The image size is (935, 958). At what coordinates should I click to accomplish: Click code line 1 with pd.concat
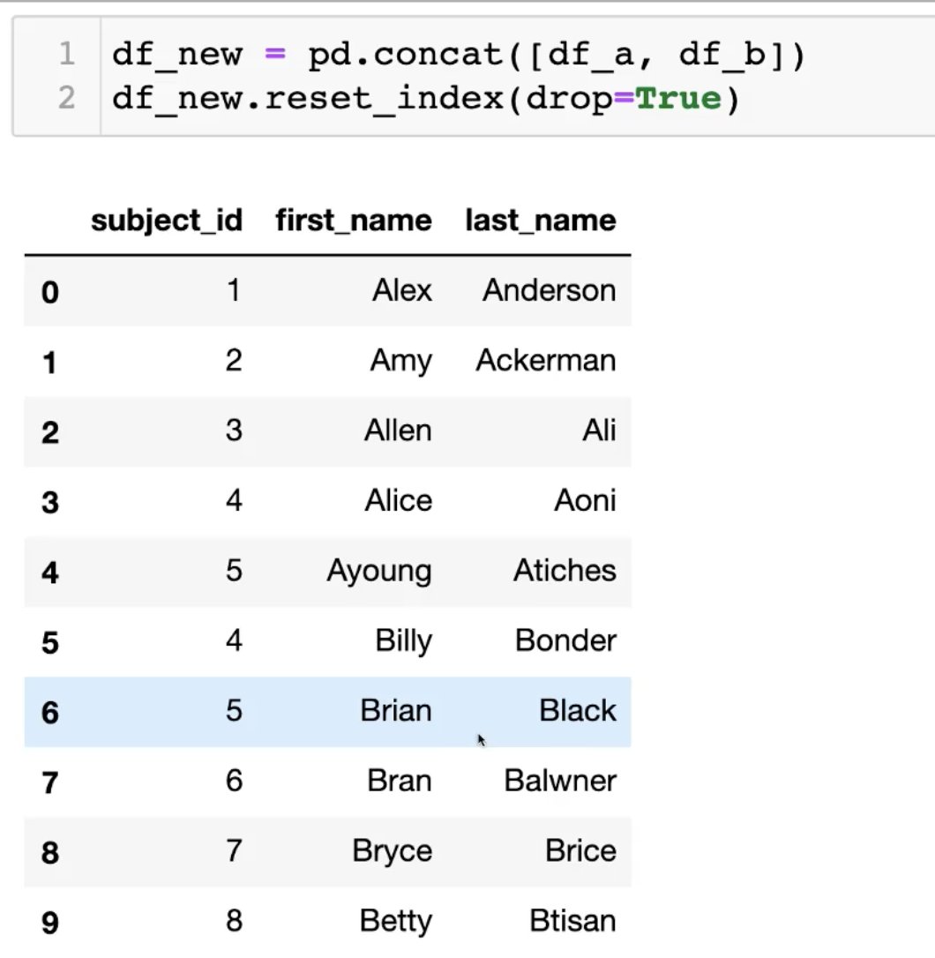pos(459,55)
